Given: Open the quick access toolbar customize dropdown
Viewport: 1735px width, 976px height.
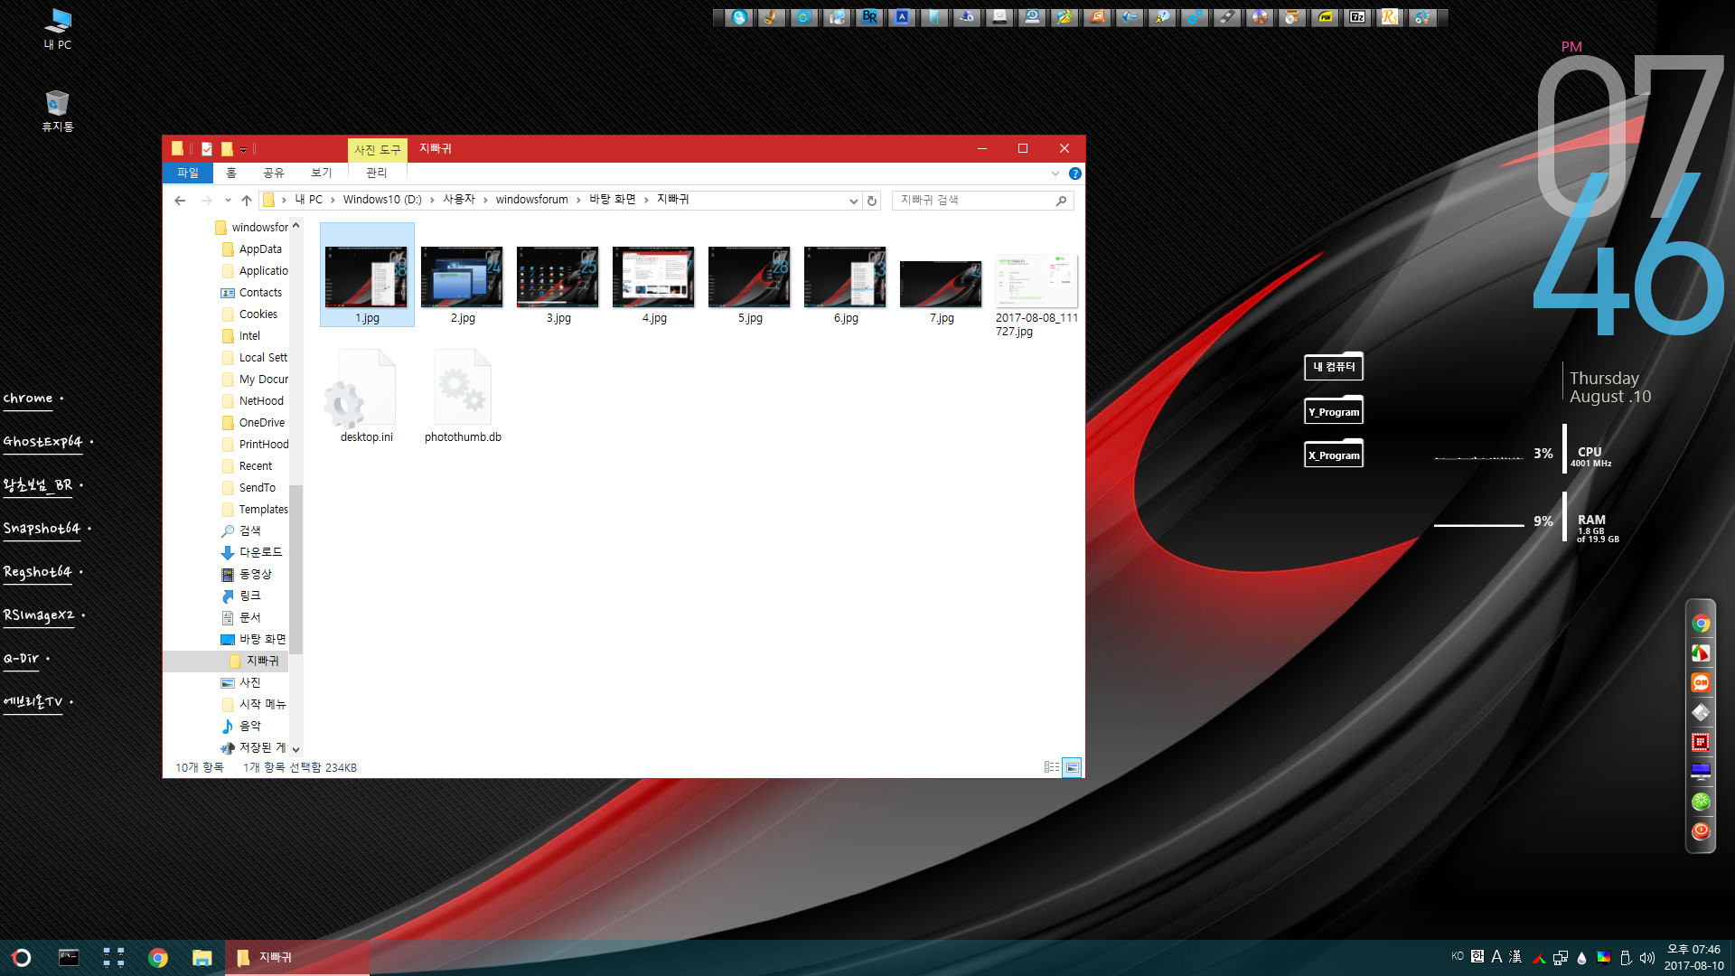Looking at the screenshot, I should pyautogui.click(x=243, y=150).
